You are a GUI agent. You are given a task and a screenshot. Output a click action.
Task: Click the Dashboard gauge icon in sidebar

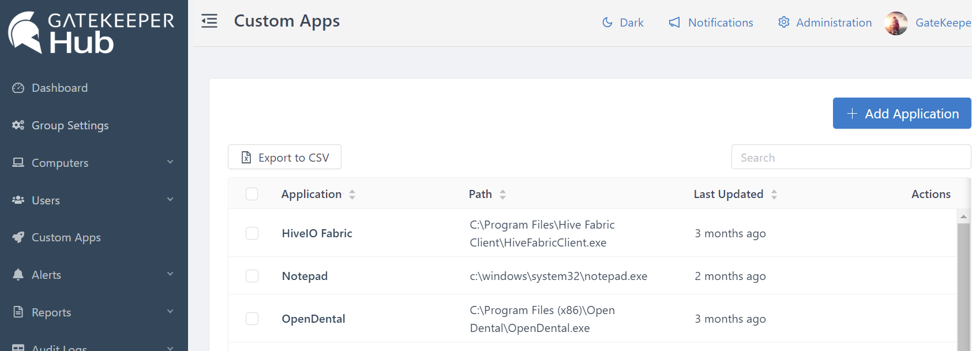18,88
